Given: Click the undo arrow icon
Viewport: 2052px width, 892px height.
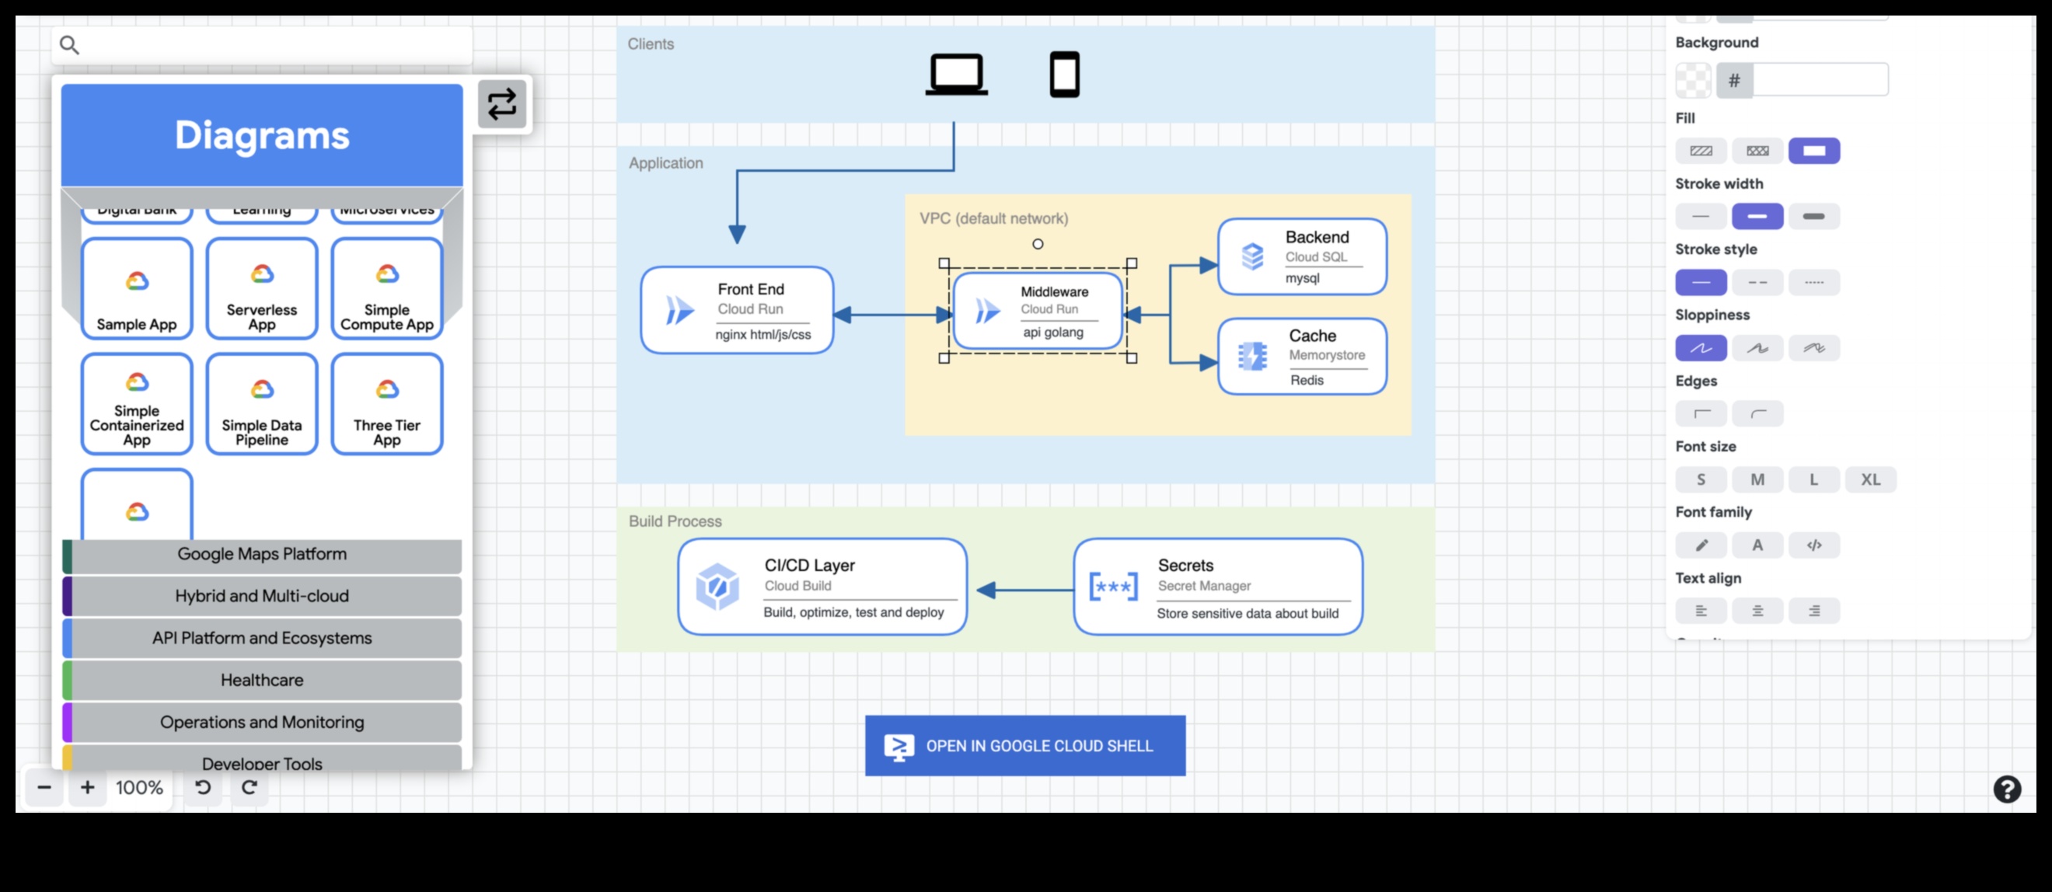Looking at the screenshot, I should pyautogui.click(x=203, y=787).
